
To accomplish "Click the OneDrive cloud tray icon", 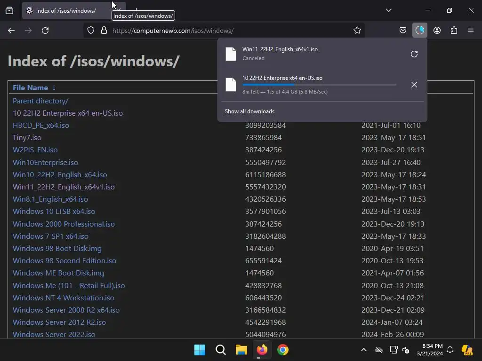I will pyautogui.click(x=379, y=350).
